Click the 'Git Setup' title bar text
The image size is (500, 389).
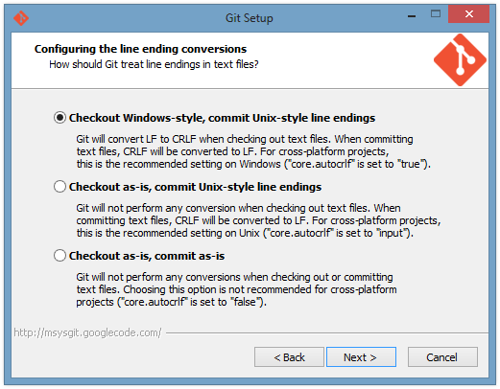tap(250, 18)
